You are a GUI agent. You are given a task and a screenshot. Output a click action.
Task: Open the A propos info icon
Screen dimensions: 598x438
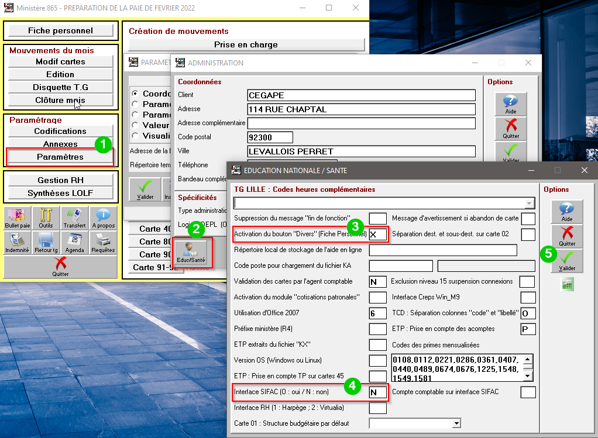(x=103, y=218)
